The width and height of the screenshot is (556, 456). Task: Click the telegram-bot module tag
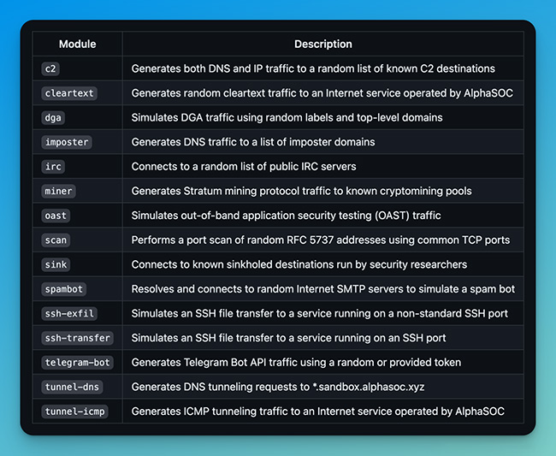click(x=77, y=363)
